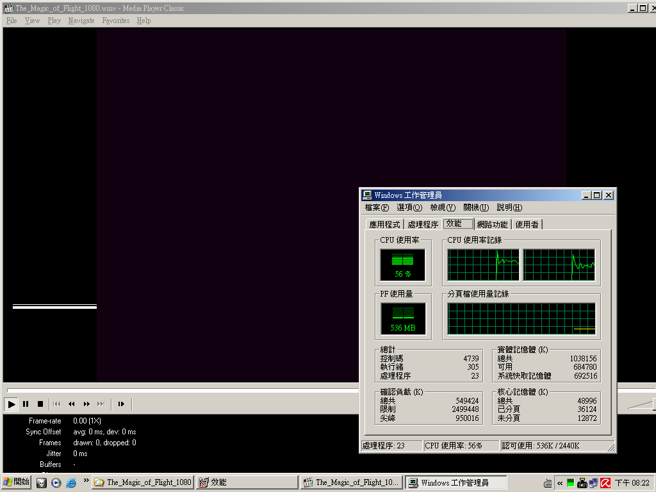Expand the quick launch overflow chevron
656x492 pixels.
tap(85, 480)
